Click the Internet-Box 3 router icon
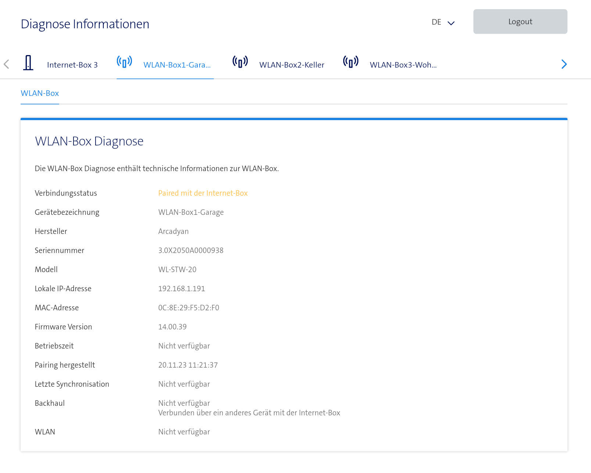The width and height of the screenshot is (591, 473). tap(28, 63)
